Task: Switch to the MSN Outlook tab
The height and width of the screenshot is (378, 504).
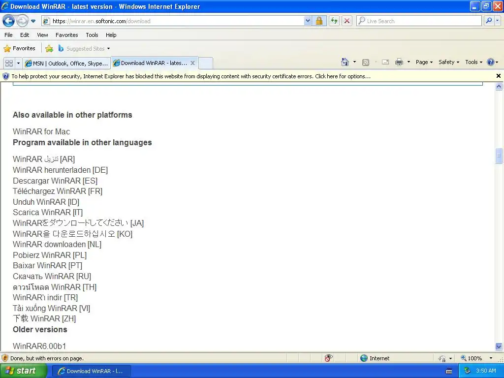Action: pos(66,63)
